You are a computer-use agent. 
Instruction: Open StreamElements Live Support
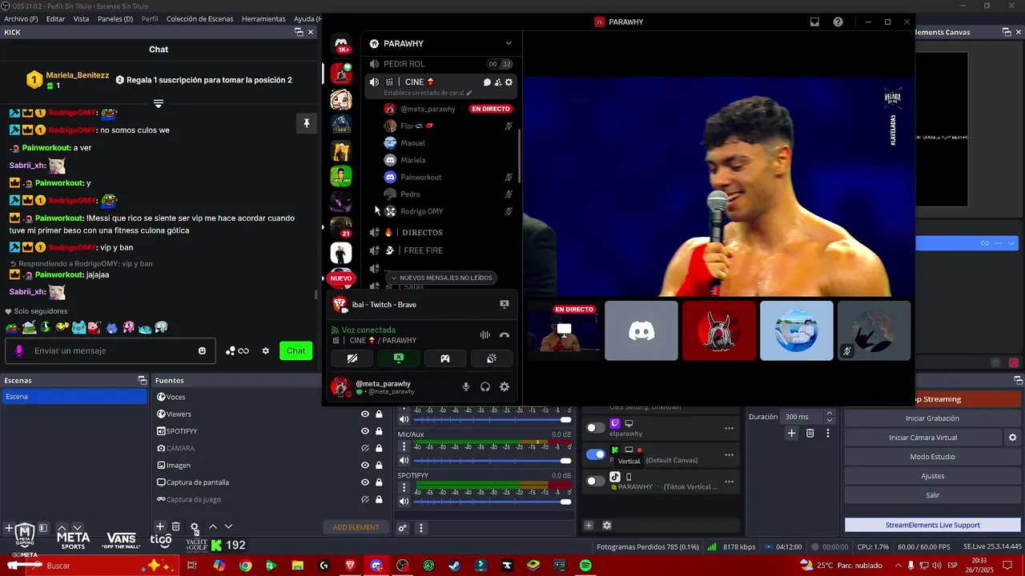click(x=932, y=525)
